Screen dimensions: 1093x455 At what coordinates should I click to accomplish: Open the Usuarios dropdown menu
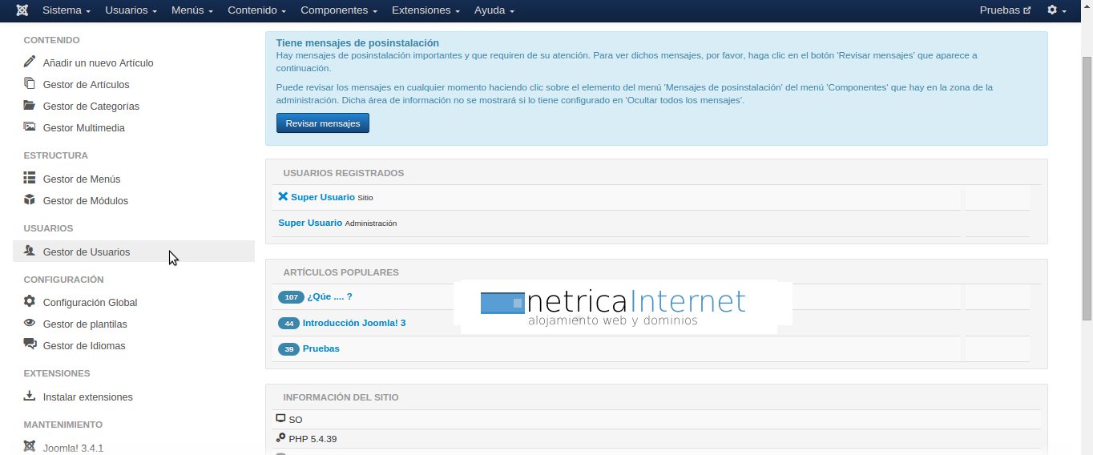[131, 10]
